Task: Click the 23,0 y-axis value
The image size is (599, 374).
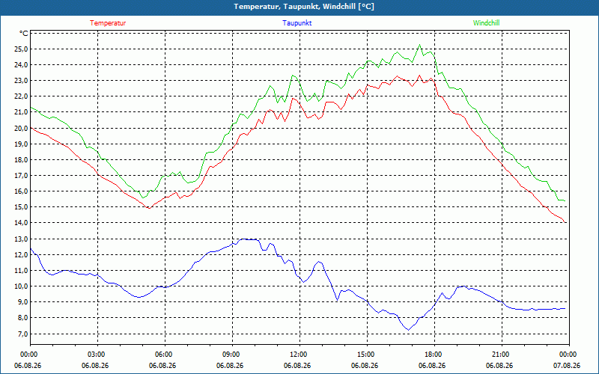Action: pos(22,81)
